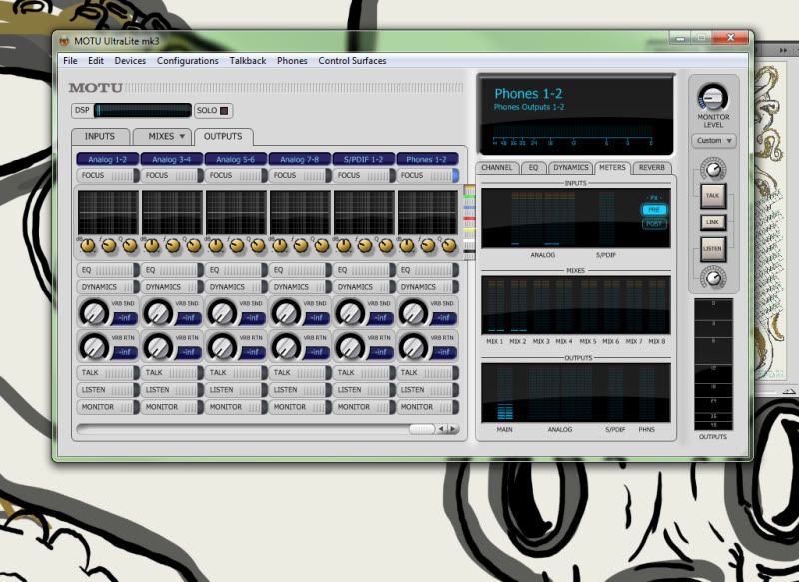799x582 pixels.
Task: Click the horizontal scrollbar thumb under the channels
Action: point(422,429)
